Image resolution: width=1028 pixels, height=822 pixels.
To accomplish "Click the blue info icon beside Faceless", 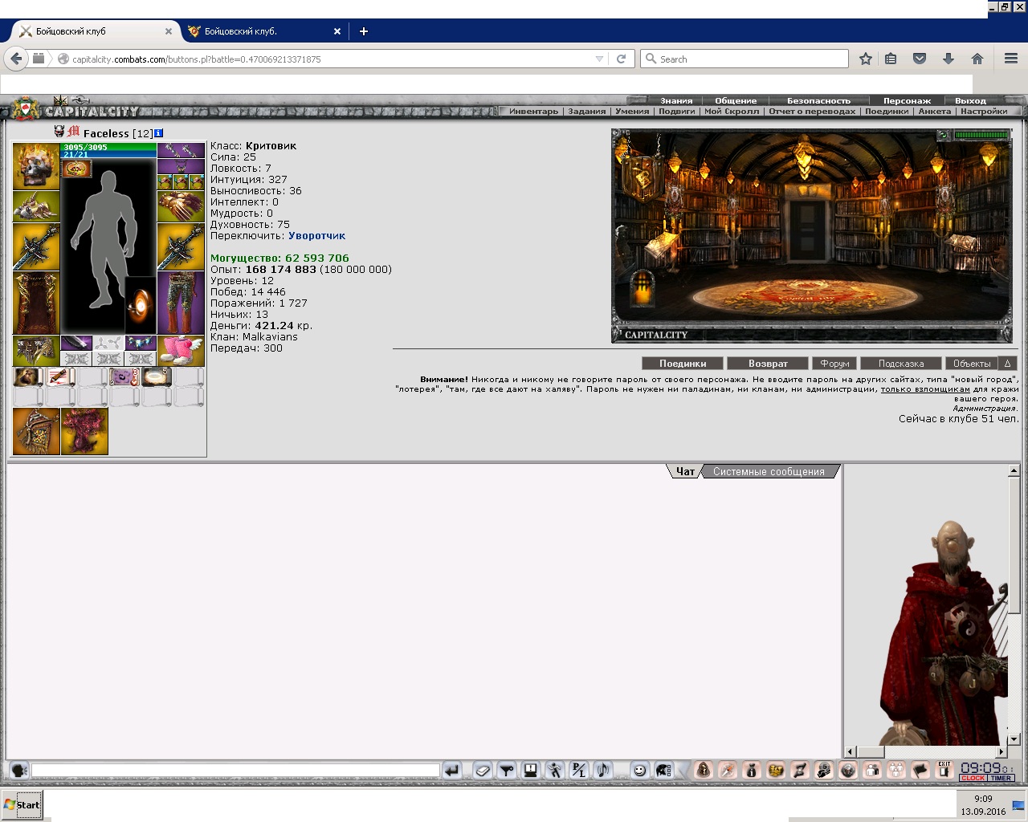I will click(159, 133).
